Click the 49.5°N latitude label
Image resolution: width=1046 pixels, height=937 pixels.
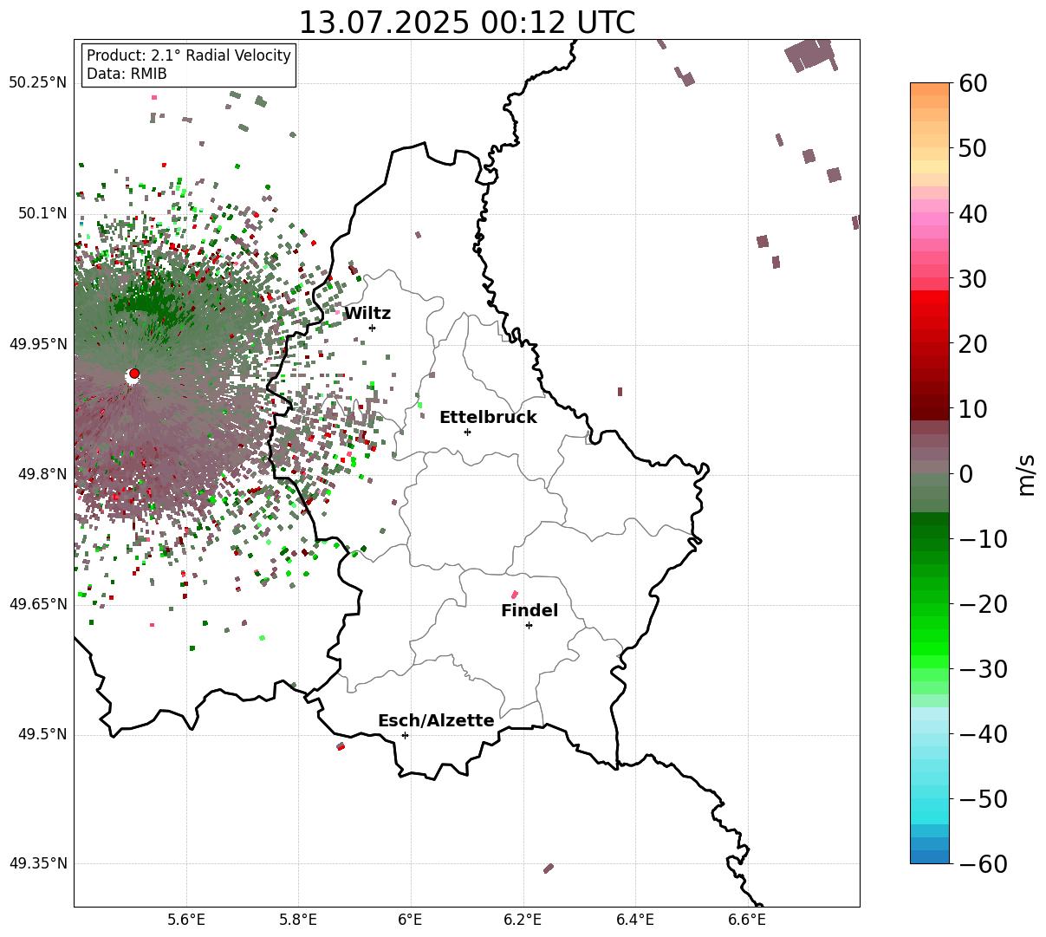(x=42, y=735)
